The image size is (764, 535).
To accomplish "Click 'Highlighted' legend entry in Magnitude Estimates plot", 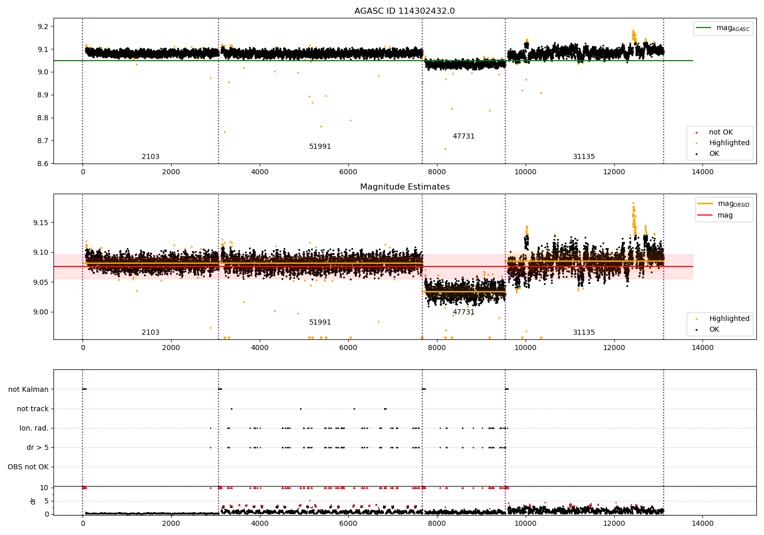I will coord(729,319).
